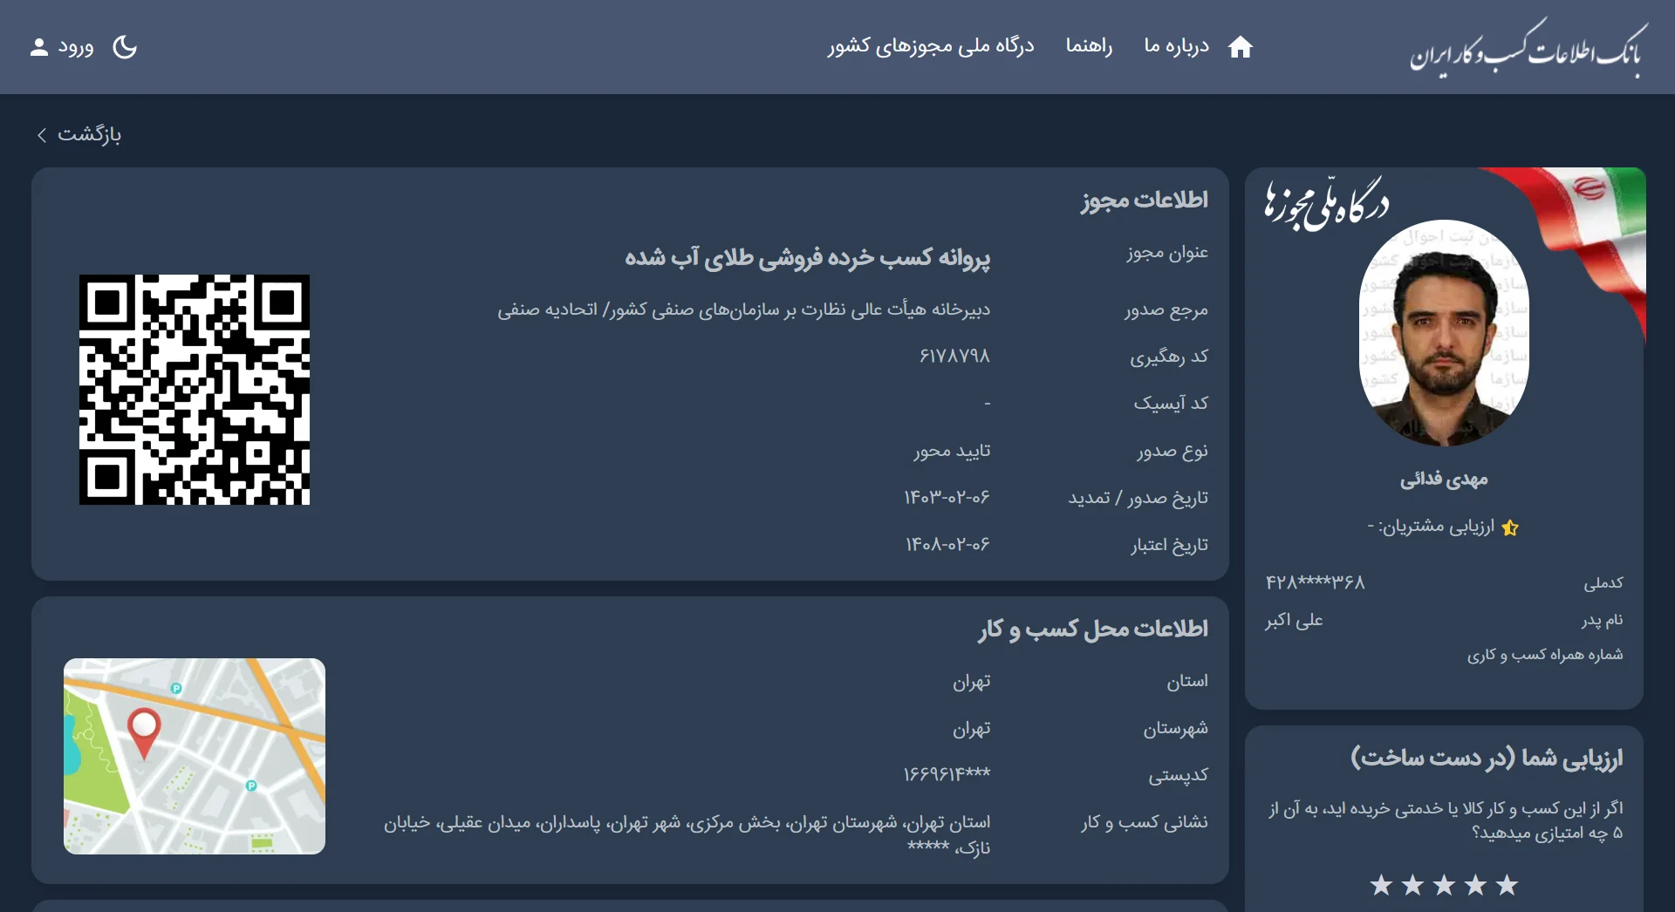Rate with the second star from right
The height and width of the screenshot is (912, 1675).
click(x=1475, y=885)
